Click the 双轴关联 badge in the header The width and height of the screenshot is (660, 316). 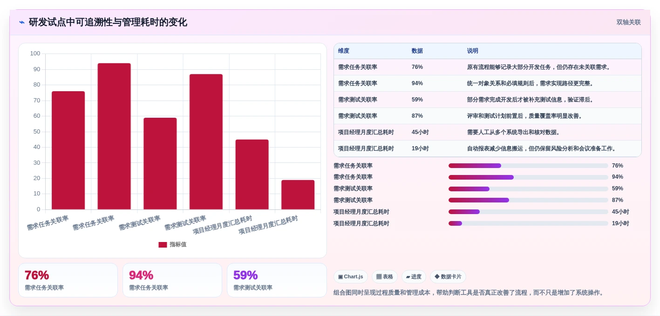628,22
